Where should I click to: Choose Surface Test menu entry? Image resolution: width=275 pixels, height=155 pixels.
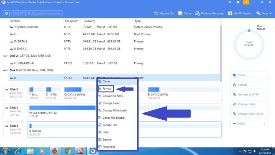[x=117, y=125]
